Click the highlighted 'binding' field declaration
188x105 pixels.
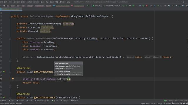[68, 24]
